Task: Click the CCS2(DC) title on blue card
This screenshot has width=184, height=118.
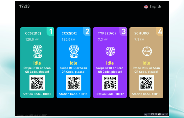Action: (69, 33)
